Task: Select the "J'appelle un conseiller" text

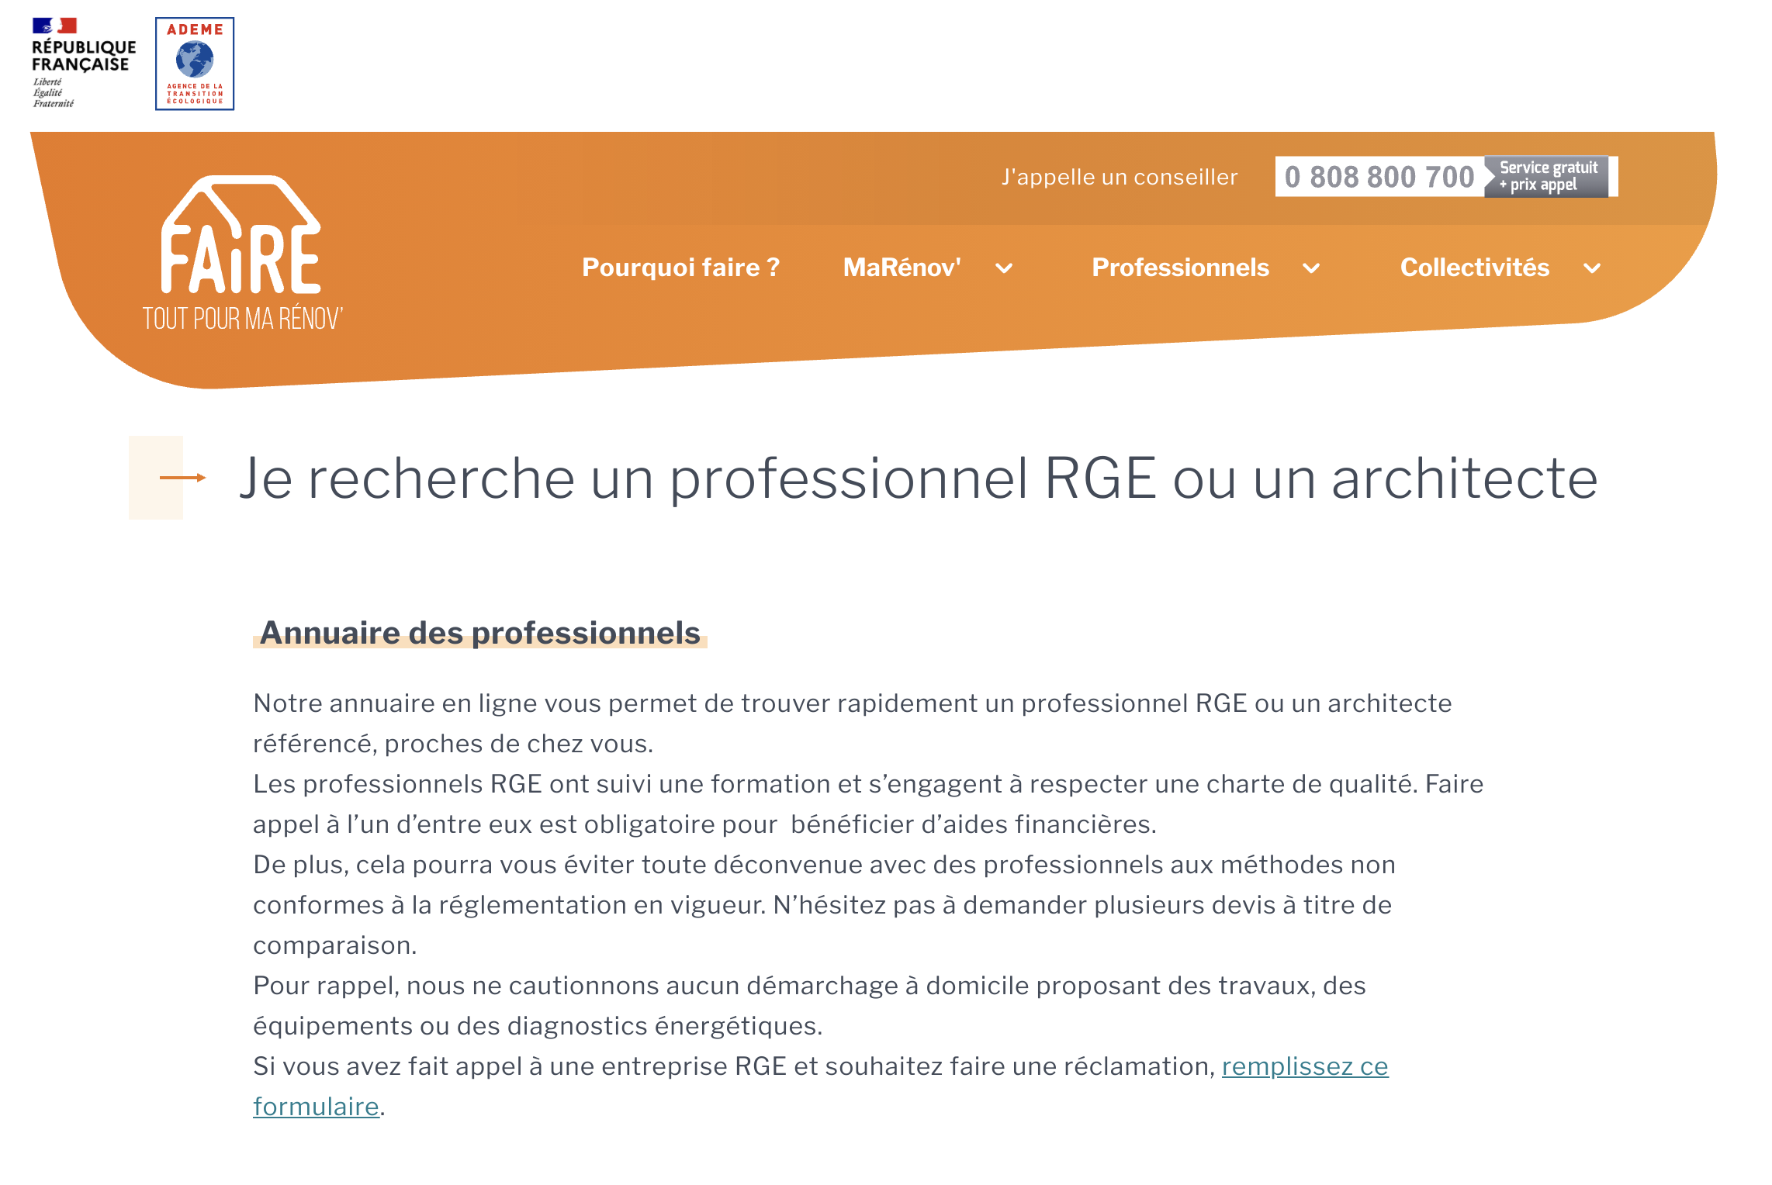Action: point(1120,177)
